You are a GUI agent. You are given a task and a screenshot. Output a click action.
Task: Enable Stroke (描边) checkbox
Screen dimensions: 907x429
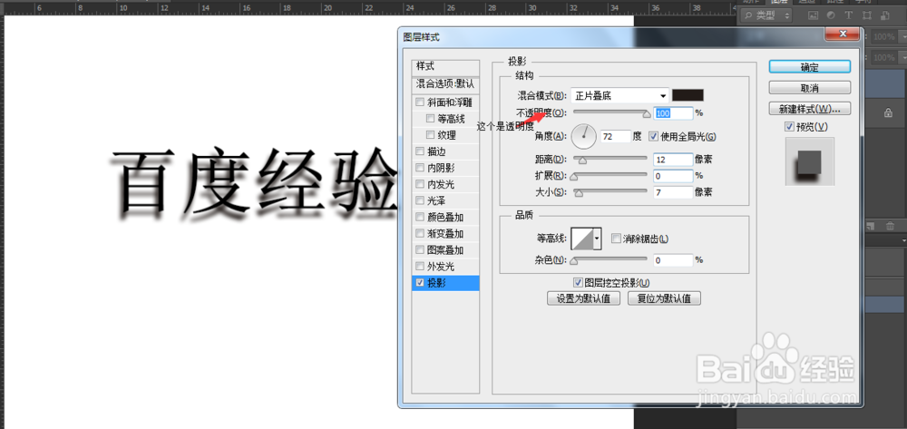[x=419, y=151]
